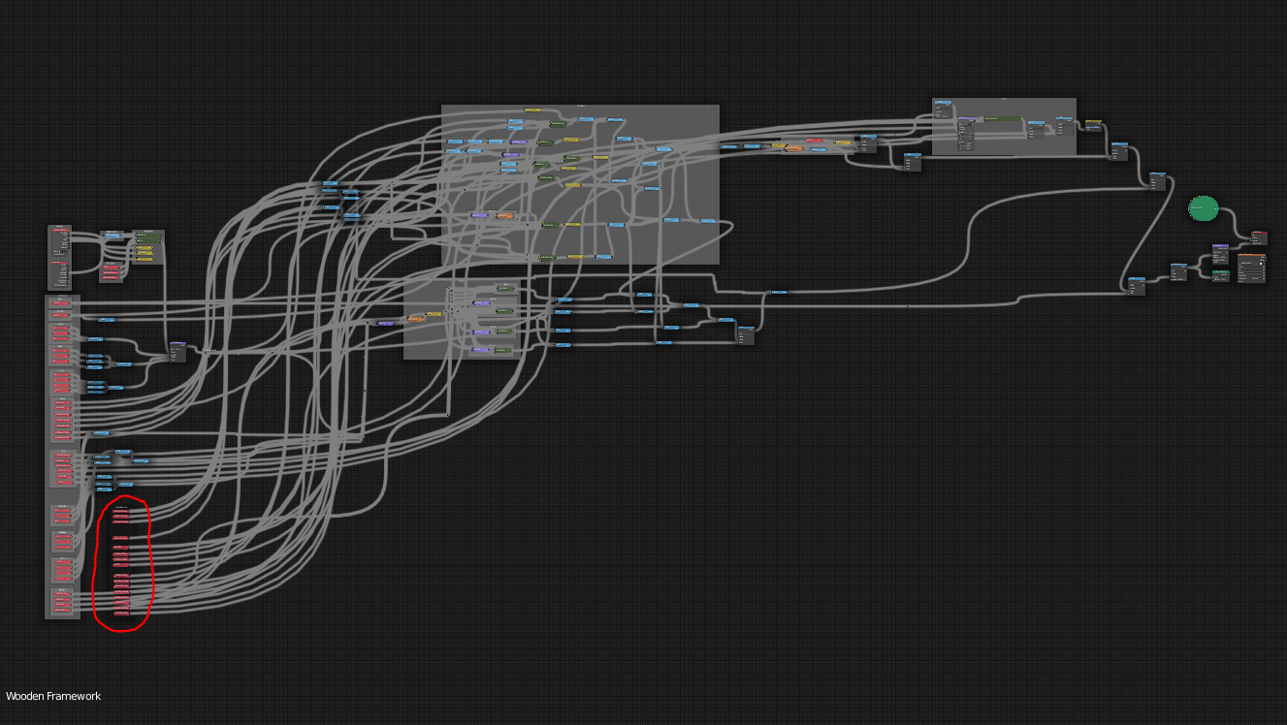Select the green circular node

pyautogui.click(x=1203, y=207)
